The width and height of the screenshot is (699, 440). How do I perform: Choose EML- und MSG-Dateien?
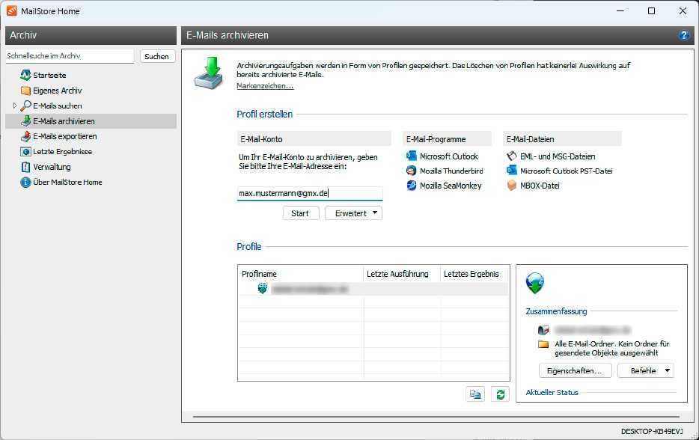coord(558,156)
